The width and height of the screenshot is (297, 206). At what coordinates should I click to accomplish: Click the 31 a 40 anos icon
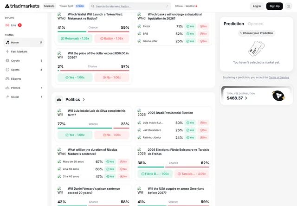[x=59, y=176]
